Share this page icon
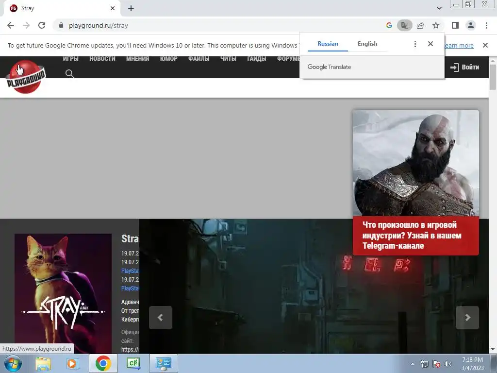This screenshot has width=497, height=373. [x=420, y=25]
